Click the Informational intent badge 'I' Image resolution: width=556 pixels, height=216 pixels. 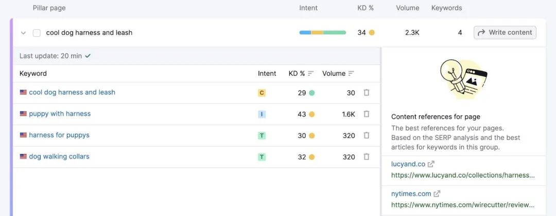[x=262, y=114]
